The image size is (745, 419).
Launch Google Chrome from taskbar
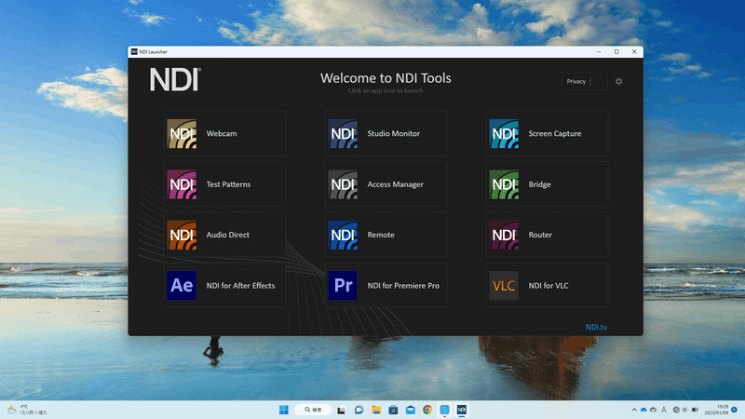(x=427, y=410)
